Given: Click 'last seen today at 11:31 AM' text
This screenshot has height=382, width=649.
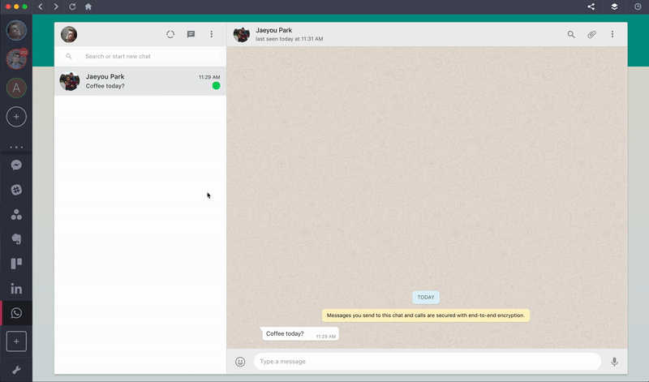Looking at the screenshot, I should [x=290, y=39].
